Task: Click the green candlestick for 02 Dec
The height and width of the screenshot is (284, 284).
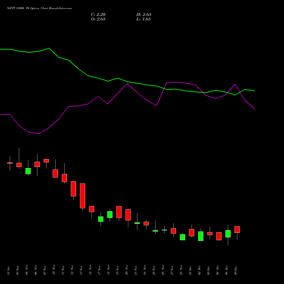Action: pos(201,236)
